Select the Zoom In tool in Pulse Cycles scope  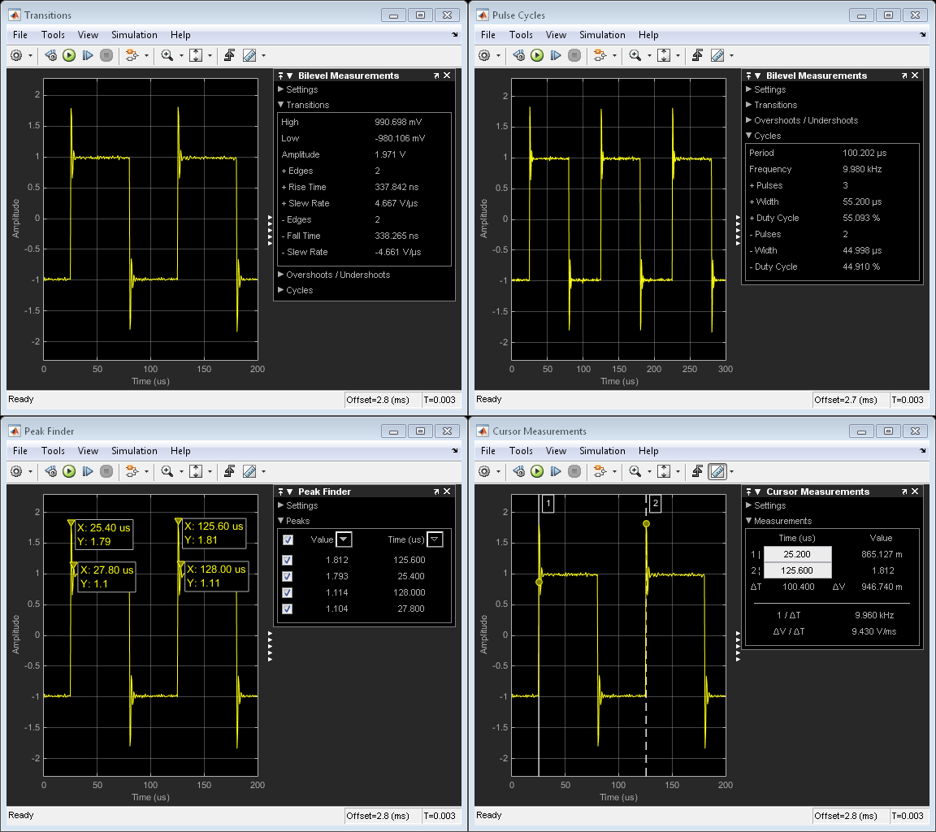pyautogui.click(x=633, y=55)
